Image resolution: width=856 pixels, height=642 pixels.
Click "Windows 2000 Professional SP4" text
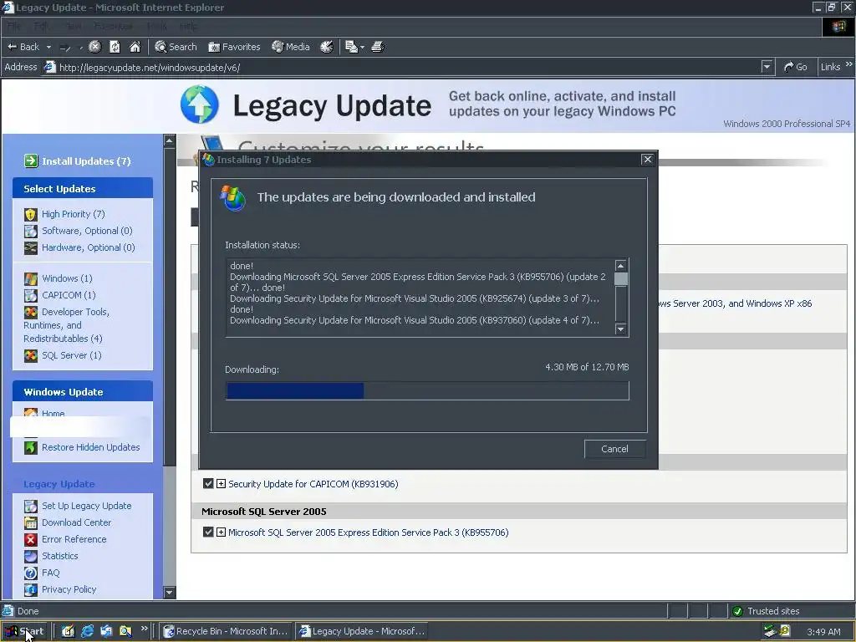pos(786,124)
